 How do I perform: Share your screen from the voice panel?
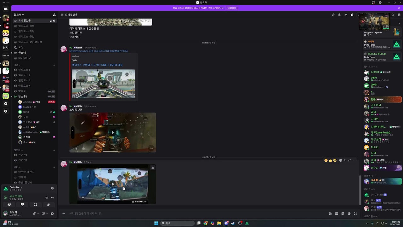22,205
